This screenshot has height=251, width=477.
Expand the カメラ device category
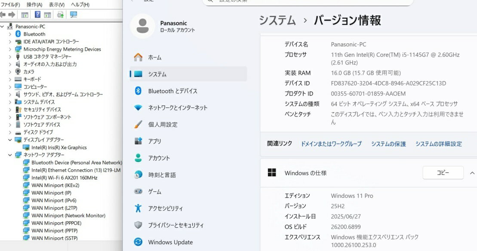tap(10, 72)
